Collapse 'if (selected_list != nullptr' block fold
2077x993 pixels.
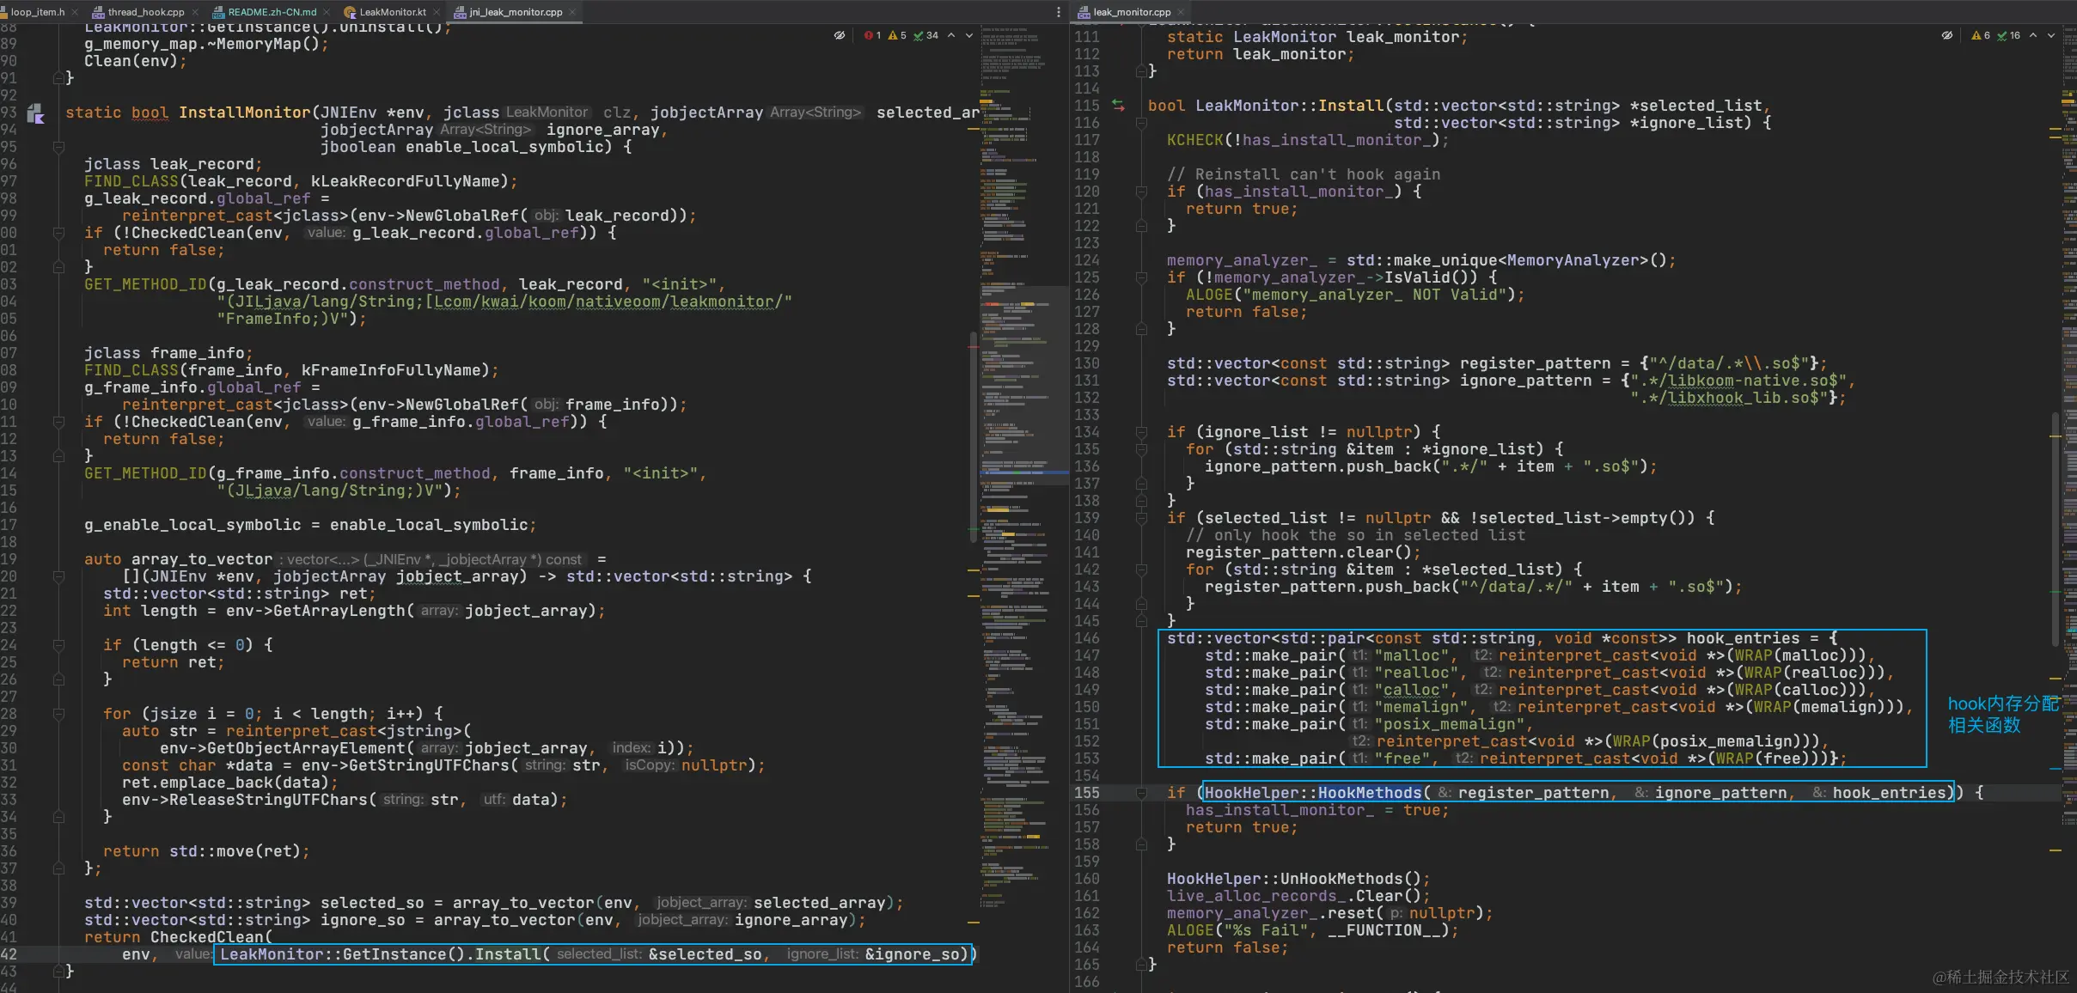(1141, 518)
